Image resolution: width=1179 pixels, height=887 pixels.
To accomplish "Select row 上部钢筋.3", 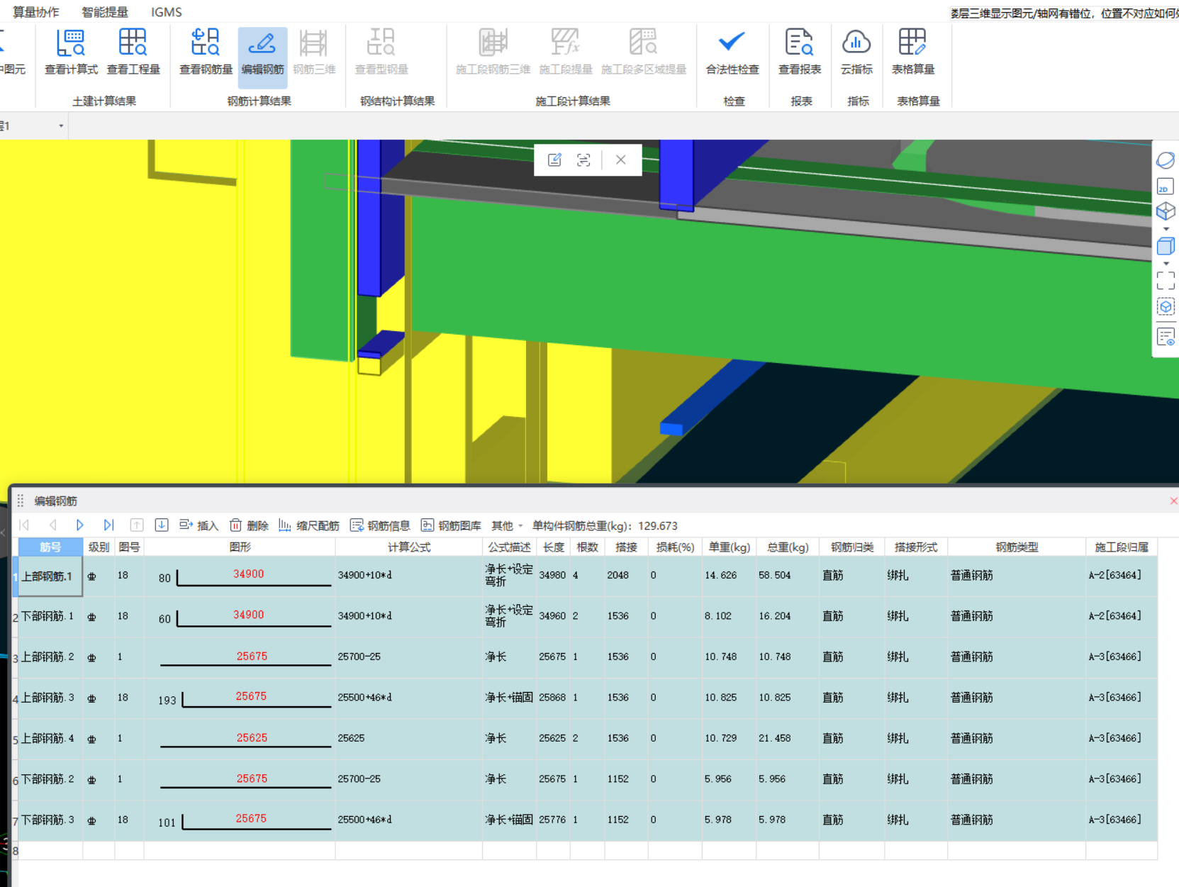I will [50, 698].
